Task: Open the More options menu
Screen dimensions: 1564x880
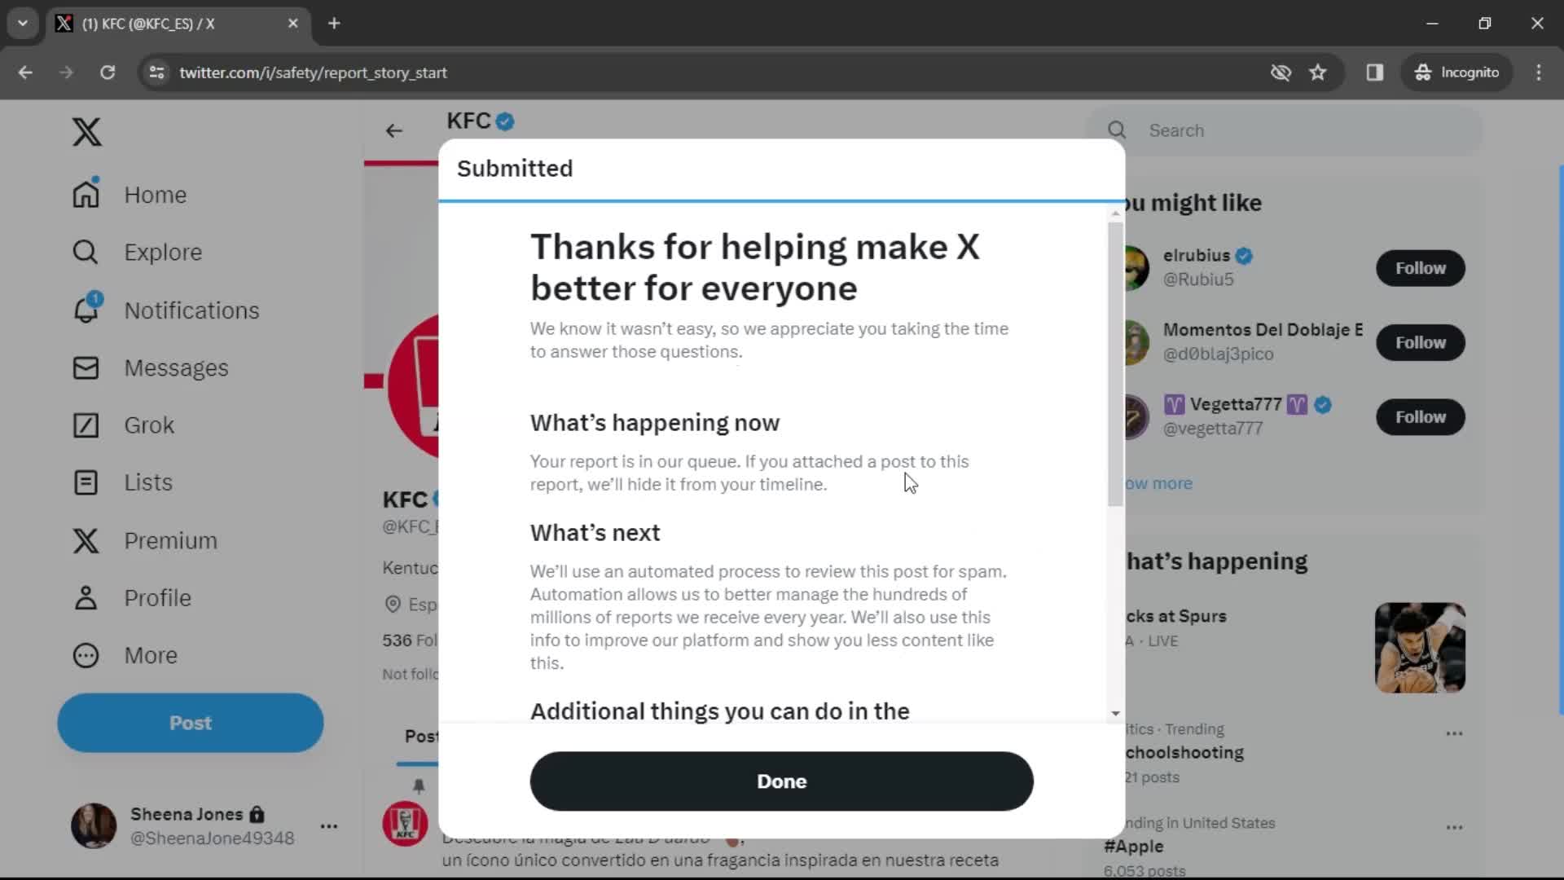Action: 149,655
